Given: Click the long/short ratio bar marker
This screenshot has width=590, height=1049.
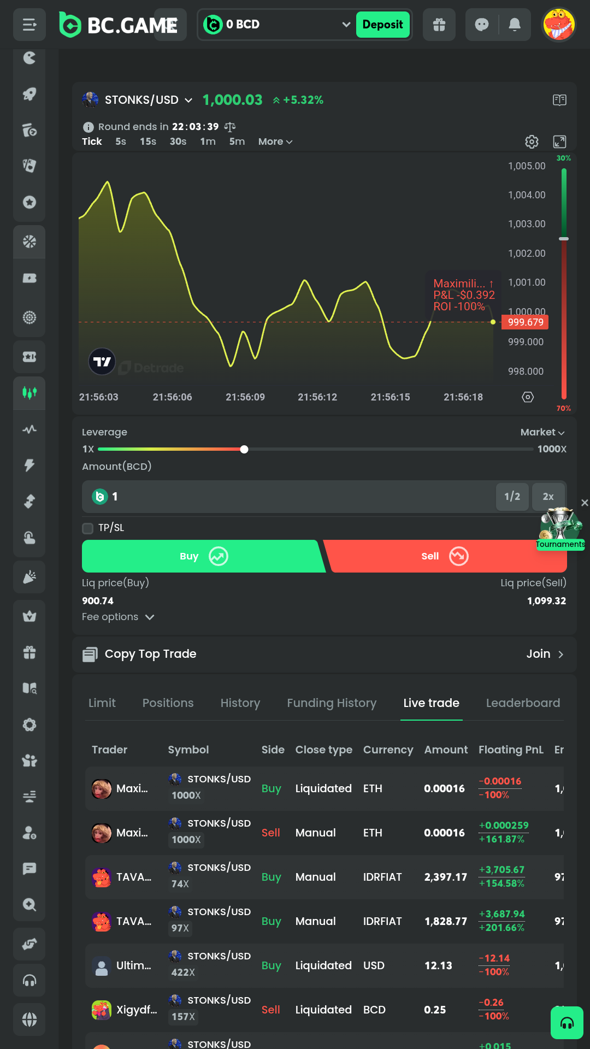Looking at the screenshot, I should pos(564,239).
